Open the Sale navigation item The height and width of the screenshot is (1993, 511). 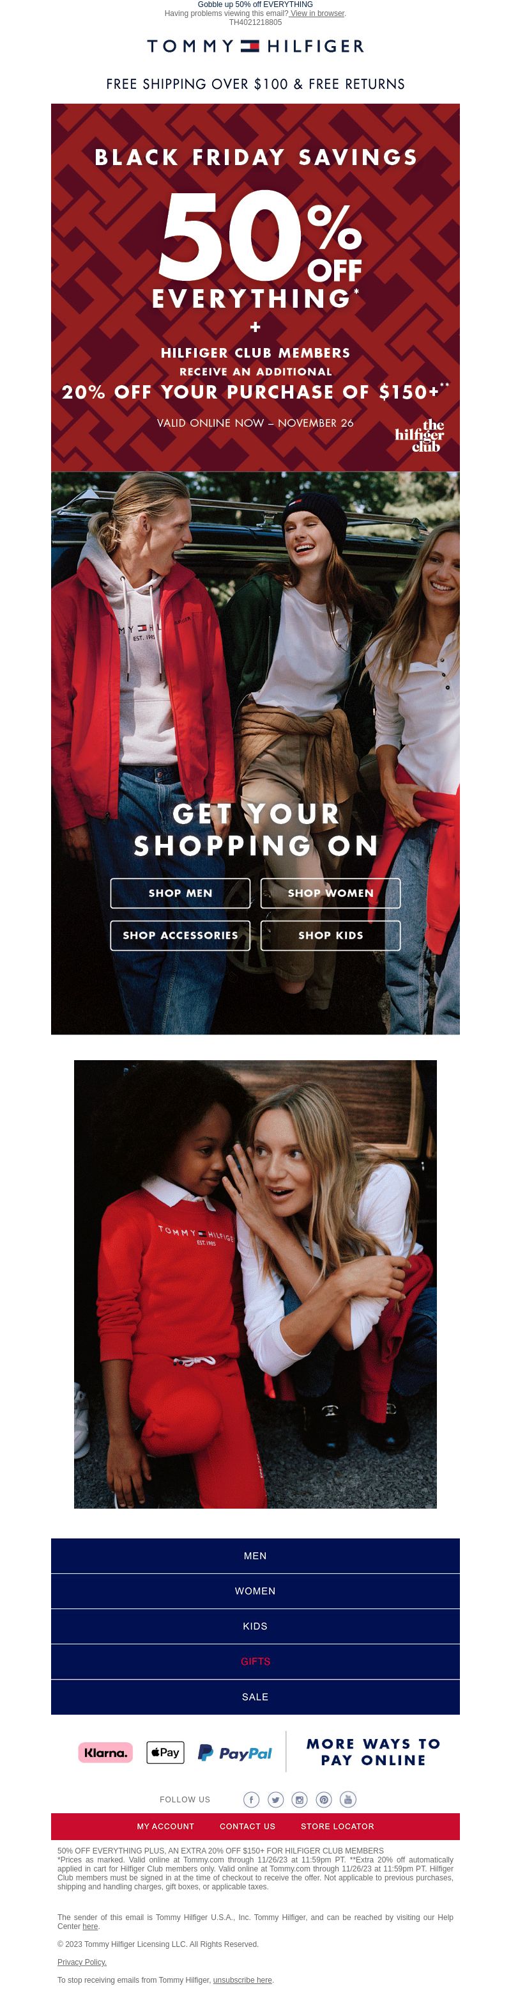[256, 1697]
